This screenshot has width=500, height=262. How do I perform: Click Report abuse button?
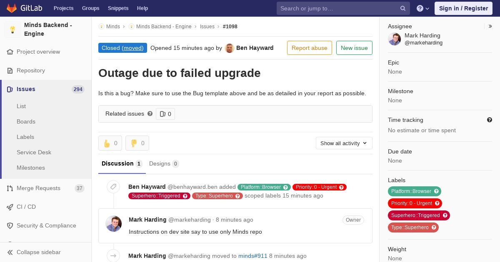click(310, 48)
